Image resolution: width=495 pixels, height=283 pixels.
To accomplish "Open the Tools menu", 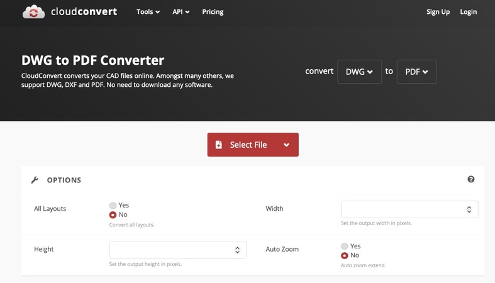I will click(x=148, y=12).
